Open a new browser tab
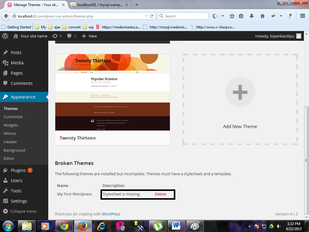309x232 pixels. point(137,5)
